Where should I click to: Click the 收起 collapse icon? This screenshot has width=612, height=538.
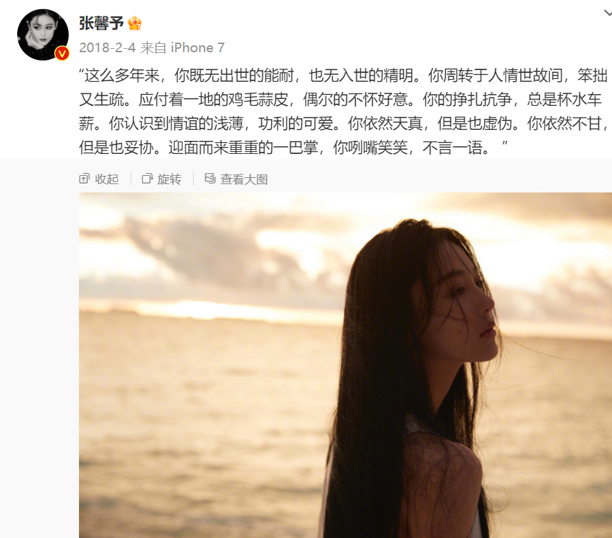click(x=84, y=179)
